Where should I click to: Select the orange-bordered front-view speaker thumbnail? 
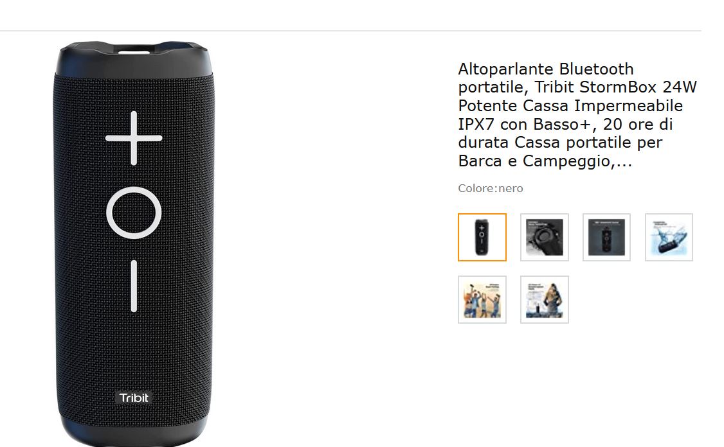[x=482, y=237]
